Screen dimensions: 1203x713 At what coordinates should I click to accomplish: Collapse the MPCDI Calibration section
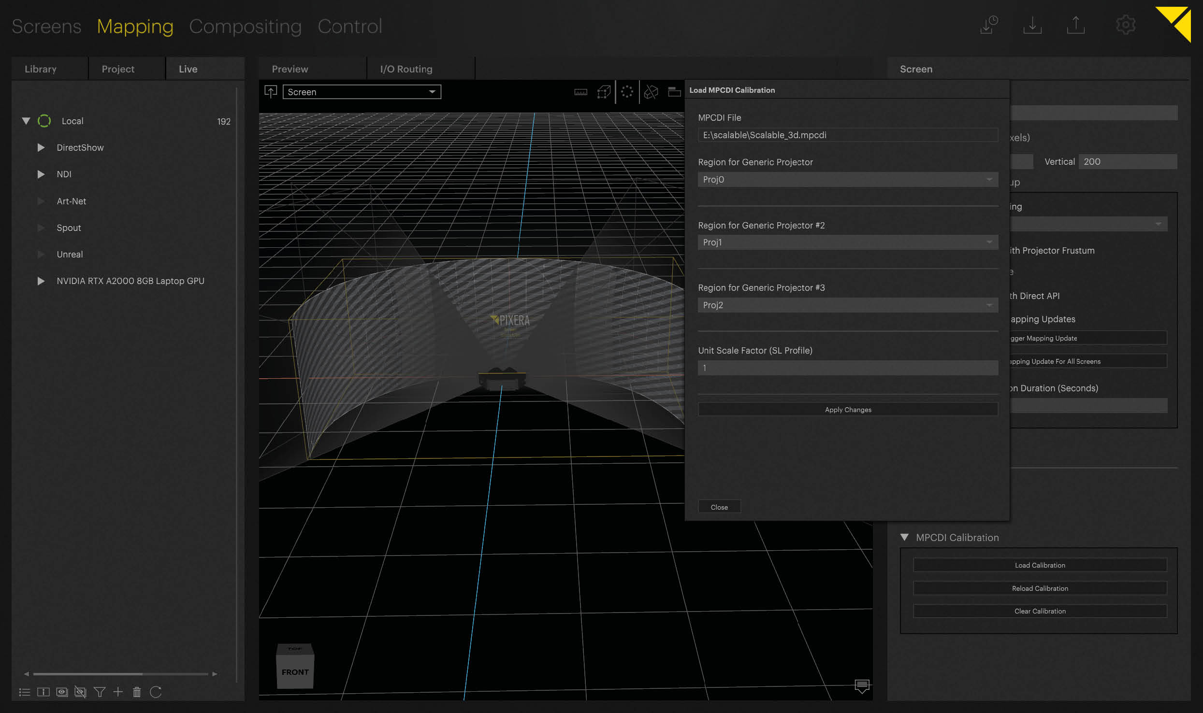(904, 537)
